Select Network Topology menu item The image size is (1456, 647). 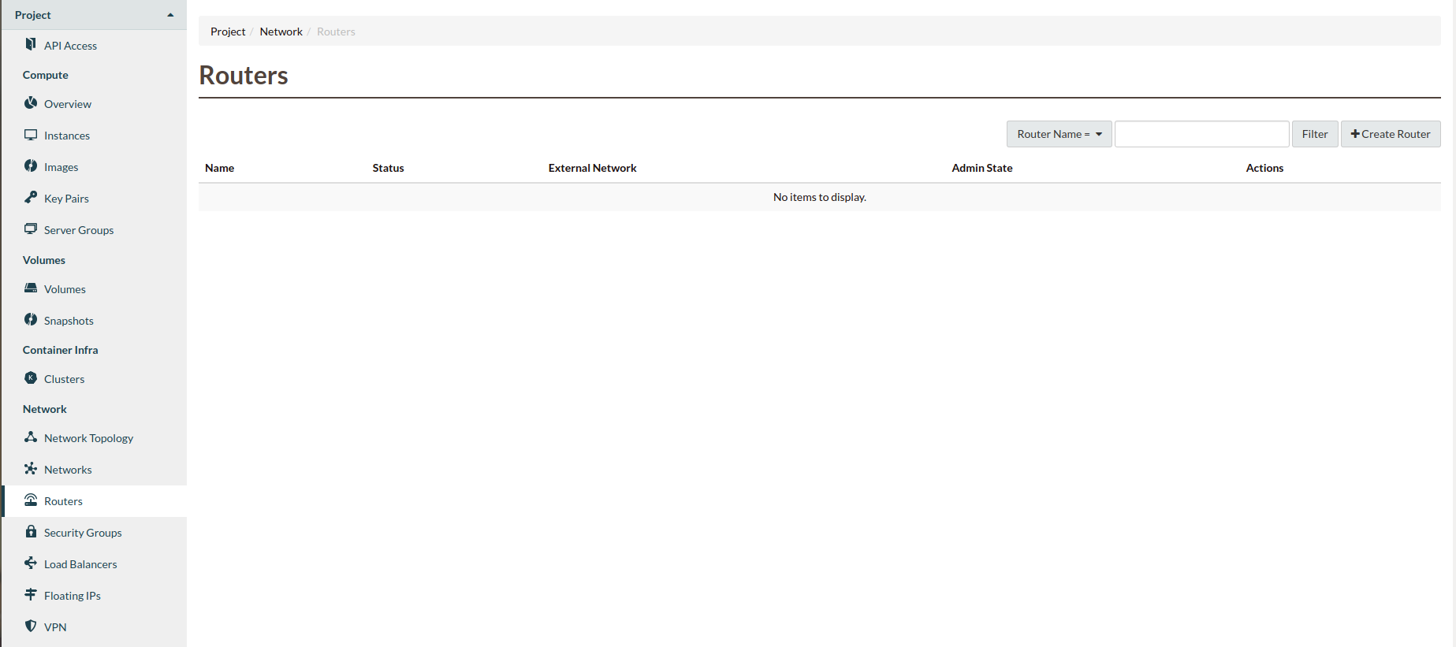tap(88, 438)
